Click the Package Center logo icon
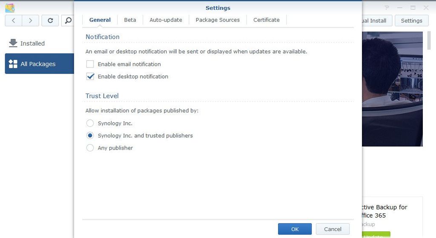Screen dimensions: 436x238 pyautogui.click(x=10, y=8)
